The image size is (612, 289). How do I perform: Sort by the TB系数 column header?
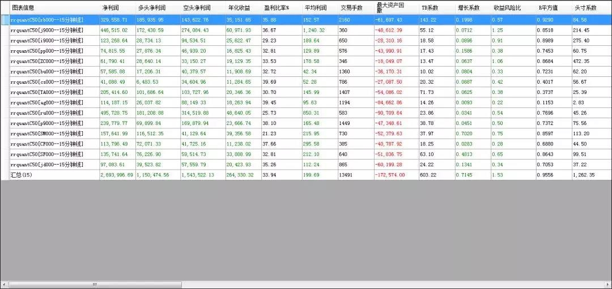[437, 7]
